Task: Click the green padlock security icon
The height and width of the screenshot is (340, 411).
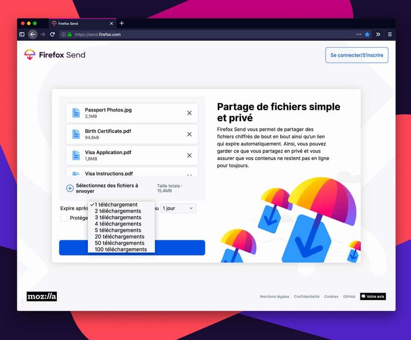Action: click(x=70, y=34)
